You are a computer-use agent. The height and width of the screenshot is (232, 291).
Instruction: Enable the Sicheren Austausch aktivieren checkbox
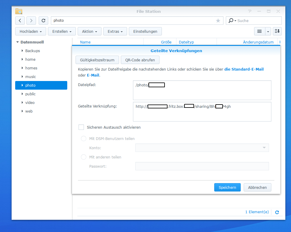[x=81, y=127]
